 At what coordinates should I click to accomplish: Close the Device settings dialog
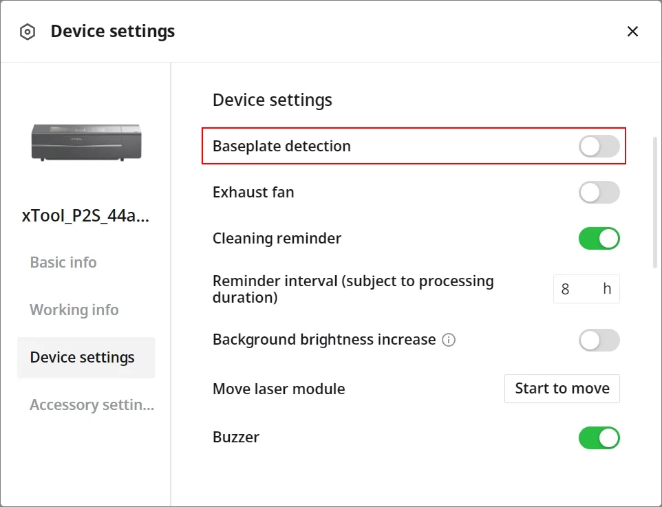(x=632, y=31)
